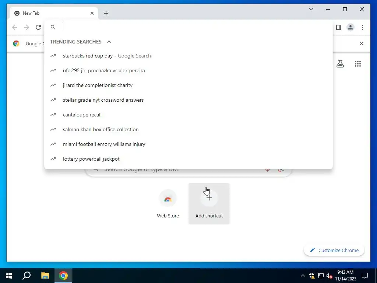The height and width of the screenshot is (283, 377).
Task: Select the New Tab tab
Action: click(54, 13)
